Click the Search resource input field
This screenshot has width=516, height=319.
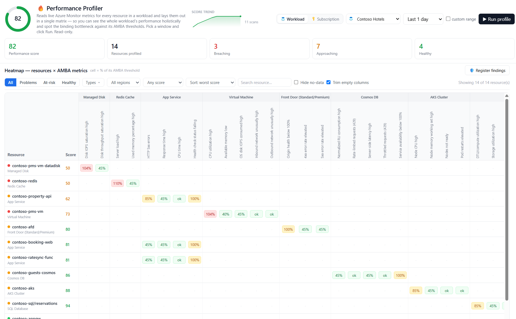coord(264,82)
